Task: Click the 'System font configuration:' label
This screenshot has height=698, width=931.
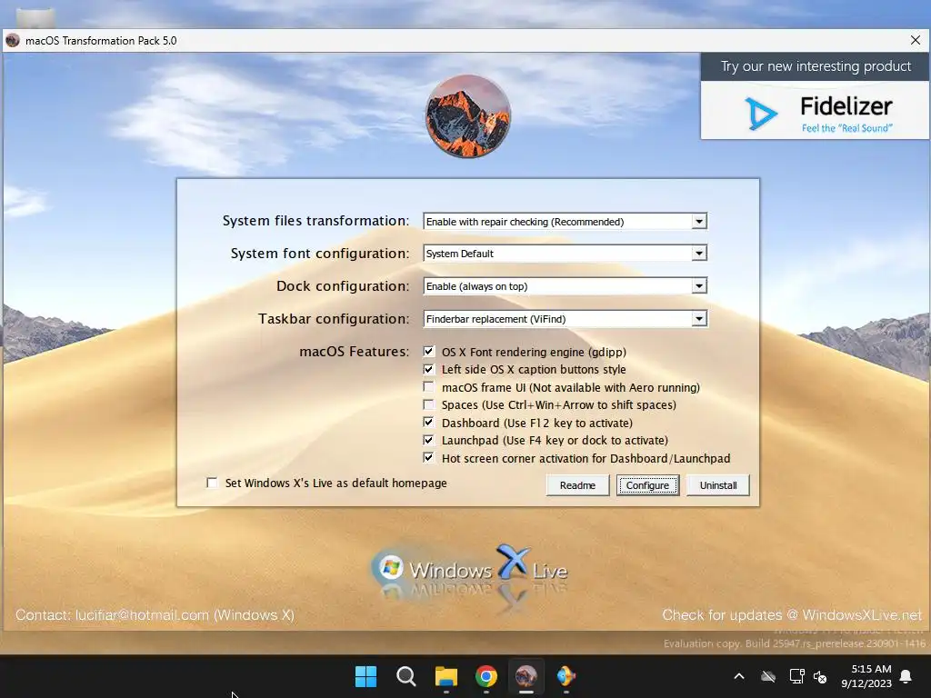Action: [320, 254]
